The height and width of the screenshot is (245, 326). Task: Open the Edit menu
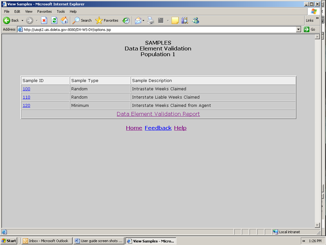pos(17,11)
